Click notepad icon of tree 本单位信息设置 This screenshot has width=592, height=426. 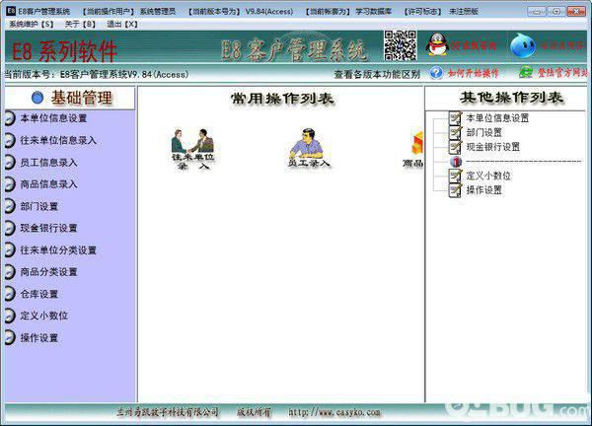click(x=455, y=118)
